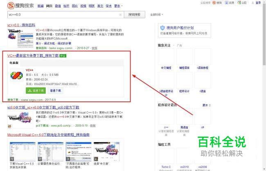Click the page's vertical scrollbar thumb
This screenshot has height=171, width=266.
click(264, 34)
